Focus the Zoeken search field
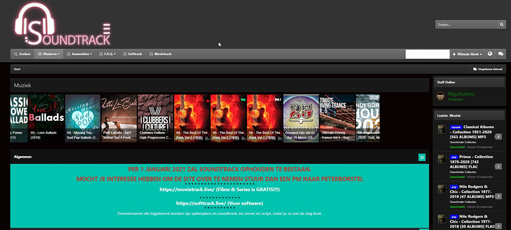Viewport: 511px width, 230px height. [467, 25]
